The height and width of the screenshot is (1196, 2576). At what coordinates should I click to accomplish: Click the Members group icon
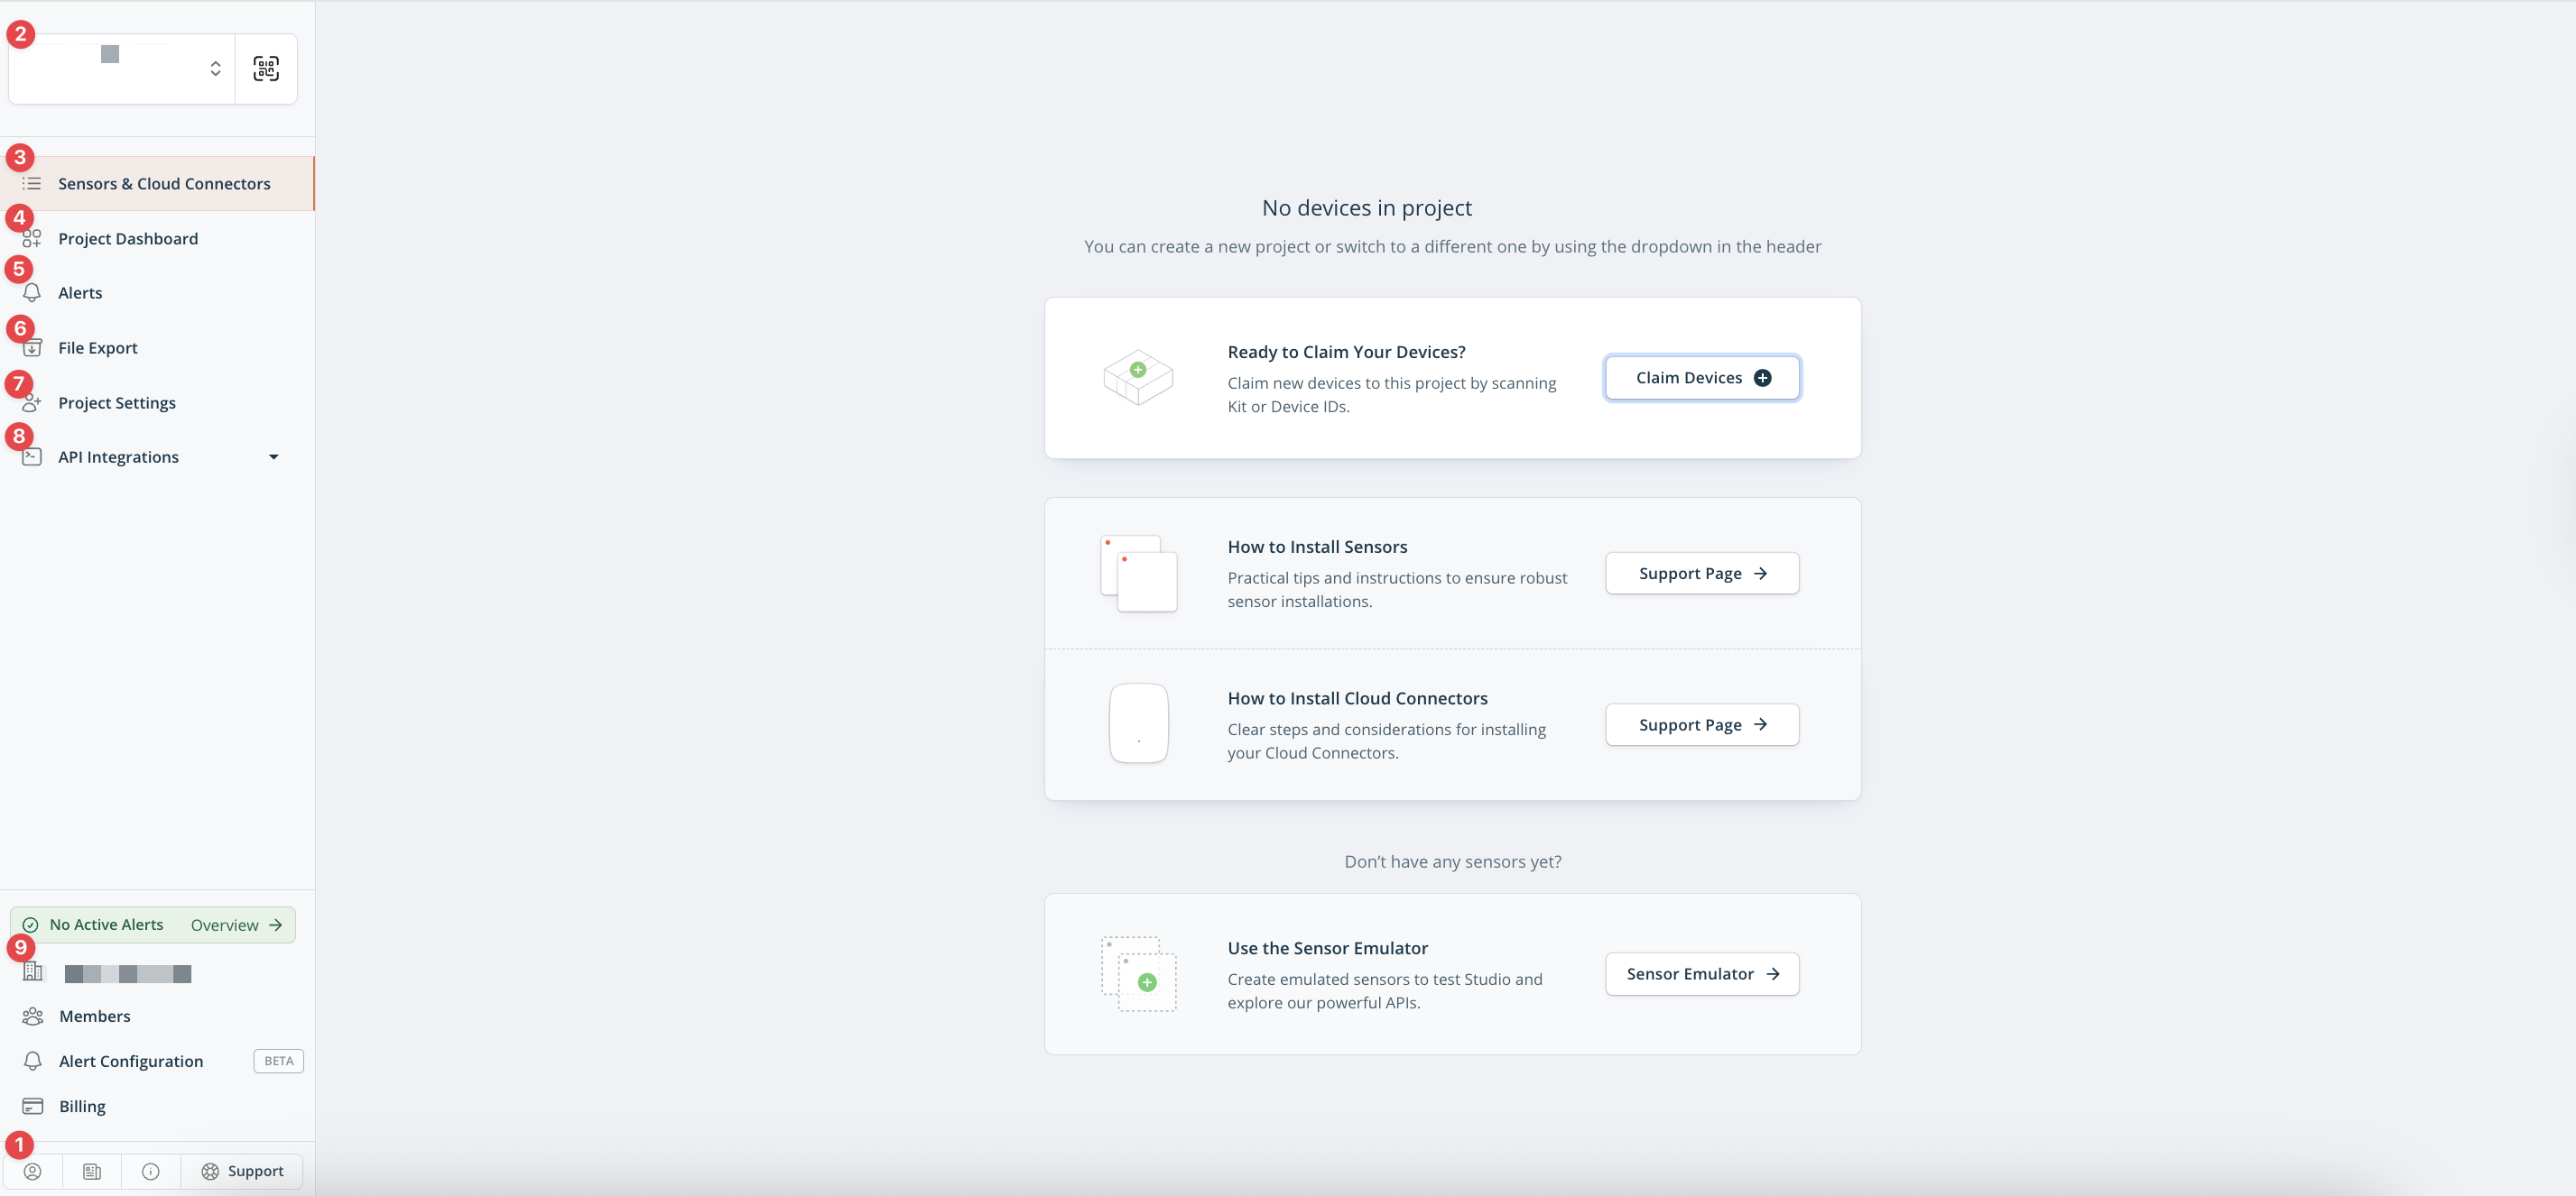click(33, 1017)
